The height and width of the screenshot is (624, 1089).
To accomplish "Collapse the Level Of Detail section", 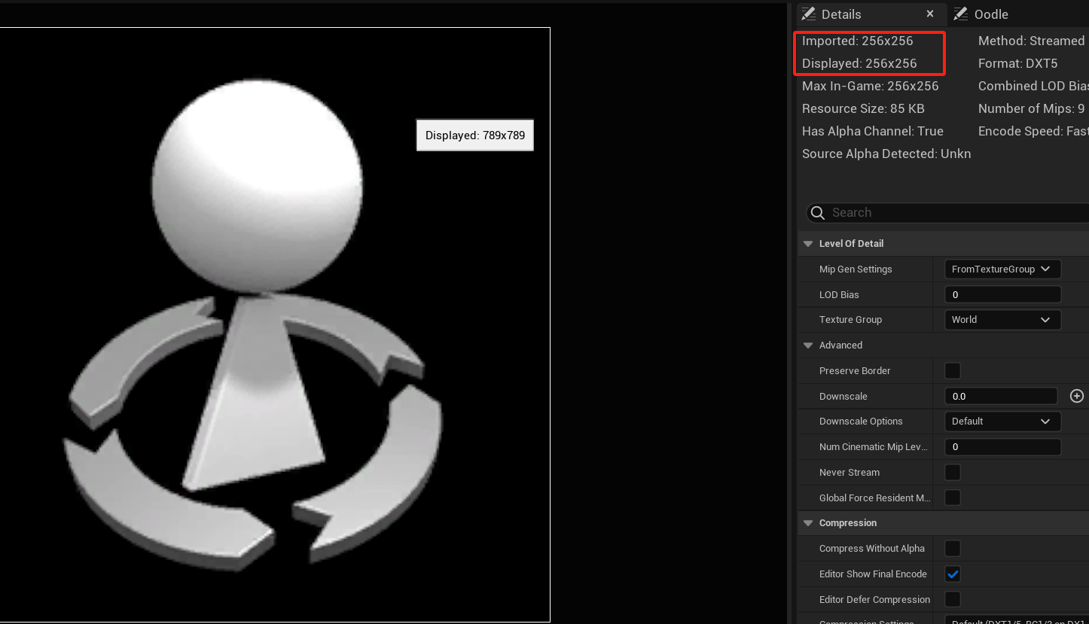I will click(808, 244).
